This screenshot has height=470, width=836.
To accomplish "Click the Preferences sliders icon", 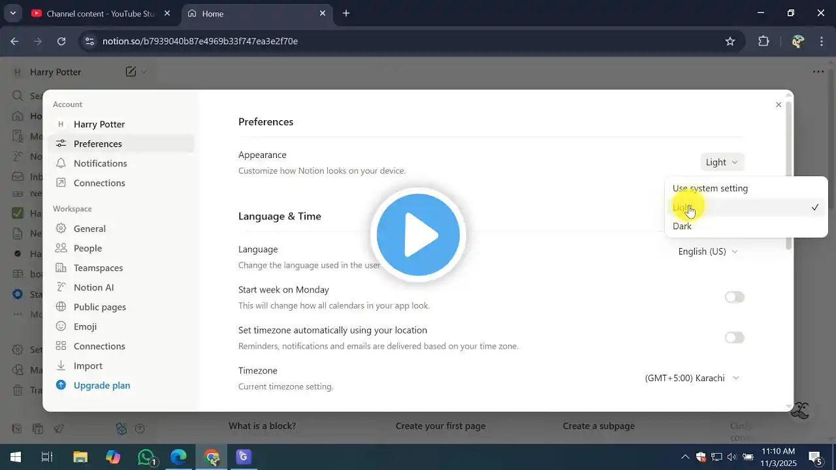I will (x=61, y=144).
